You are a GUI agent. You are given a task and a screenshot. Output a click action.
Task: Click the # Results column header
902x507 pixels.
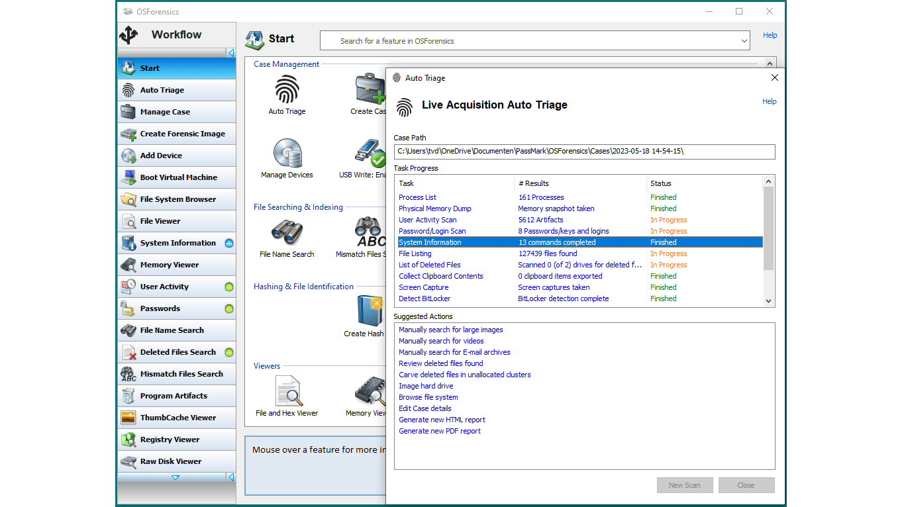tap(581, 183)
